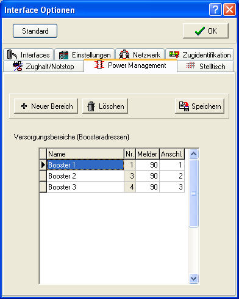Click the green checkmark icon on OK

coord(200,31)
